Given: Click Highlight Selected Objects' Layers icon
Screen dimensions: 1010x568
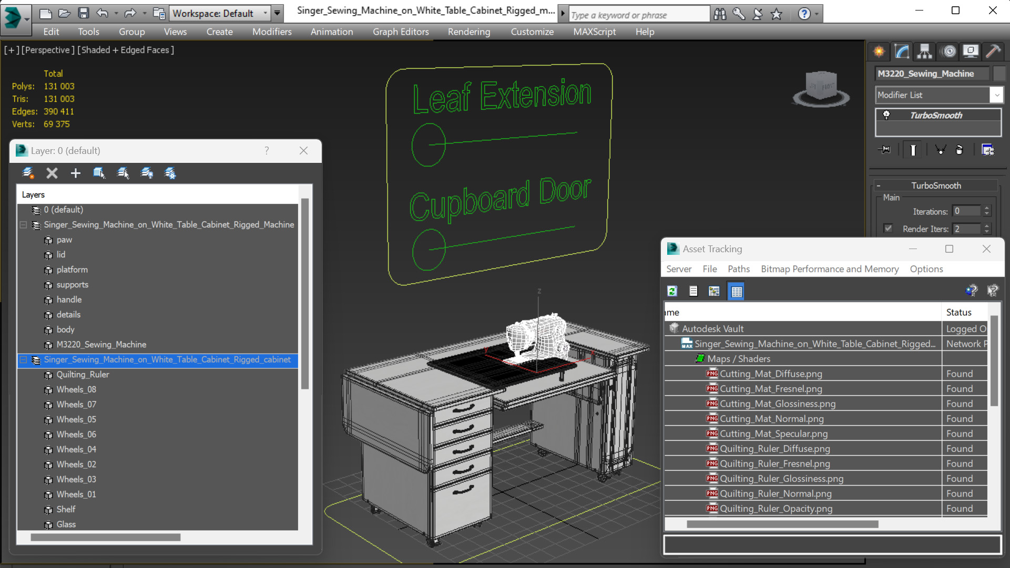Looking at the screenshot, I should [123, 173].
